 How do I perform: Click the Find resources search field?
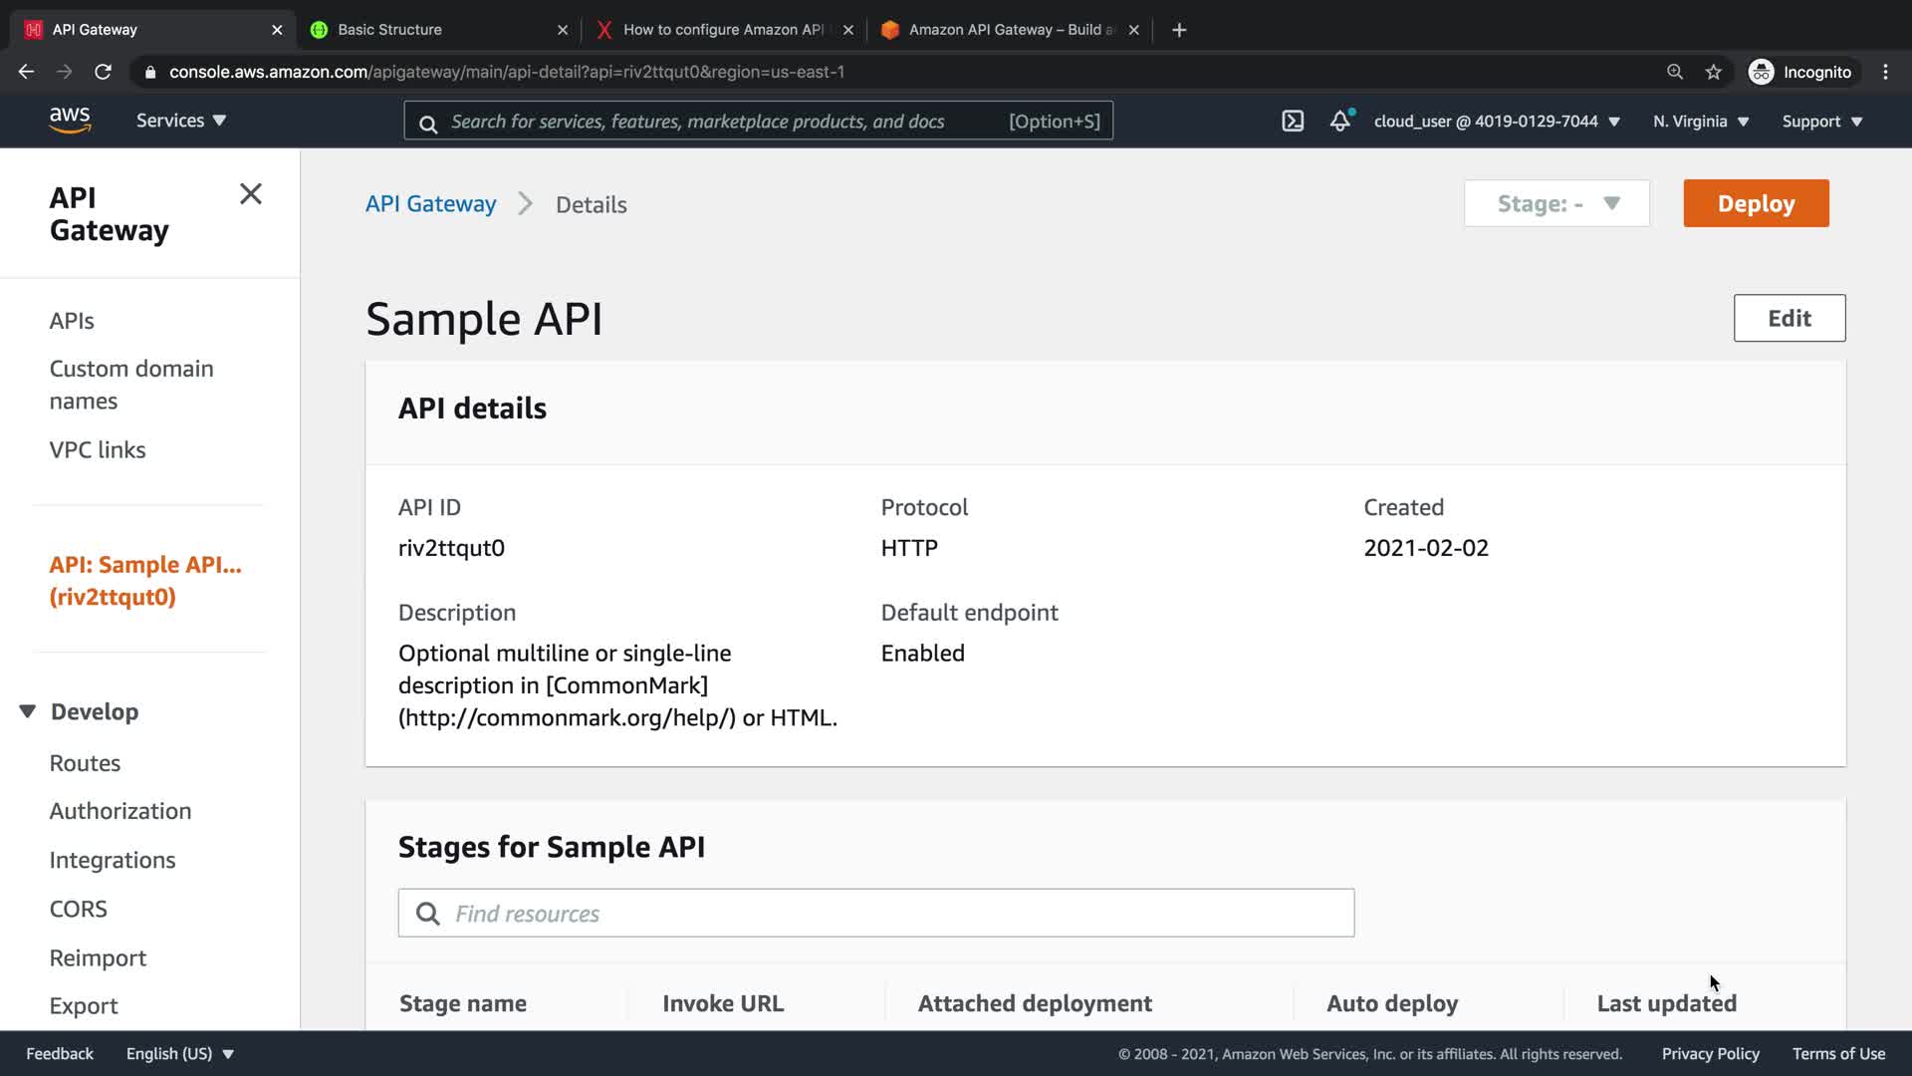pos(876,914)
